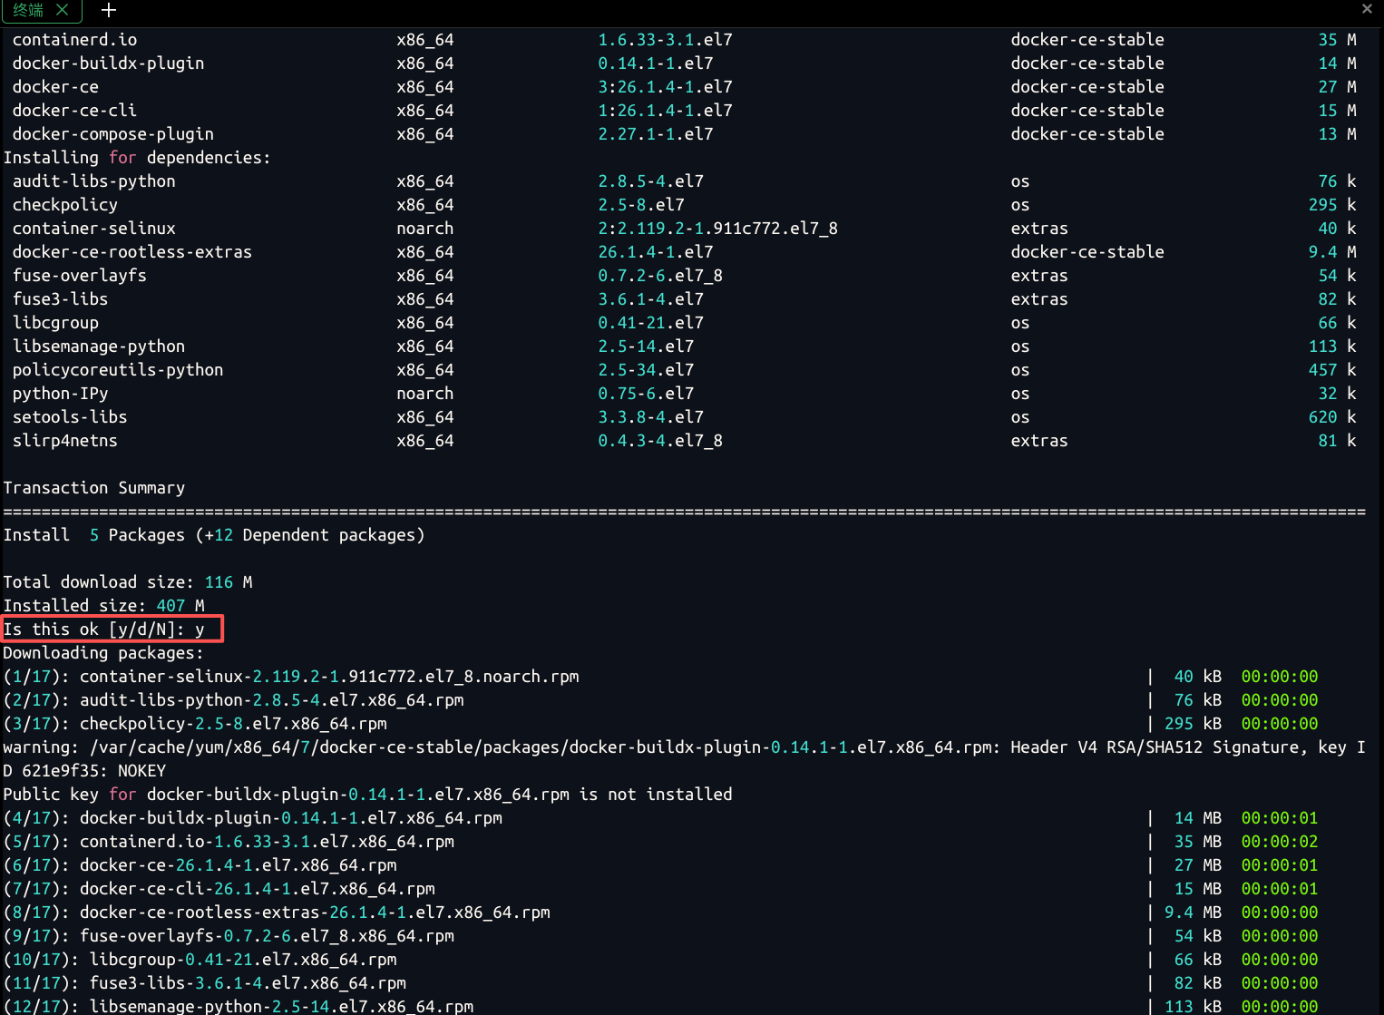
Task: Click version 2:2.119.2-1.911c772.el7_8 text
Action: point(717,229)
